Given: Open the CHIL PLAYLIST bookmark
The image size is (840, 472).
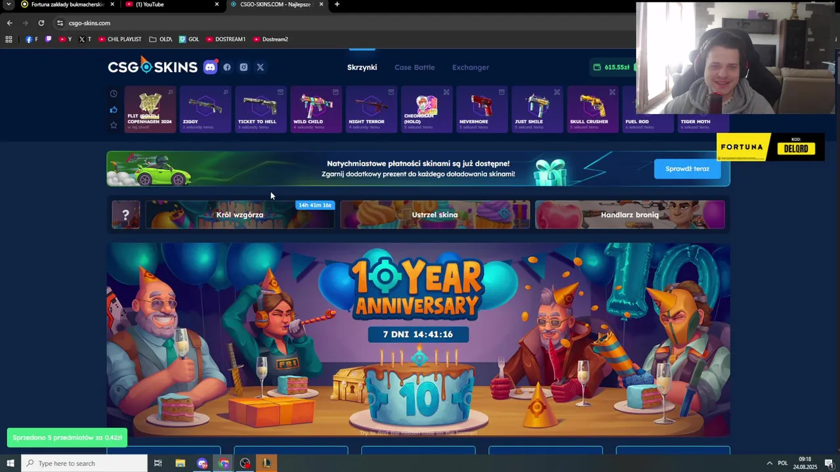Looking at the screenshot, I should click(x=119, y=39).
